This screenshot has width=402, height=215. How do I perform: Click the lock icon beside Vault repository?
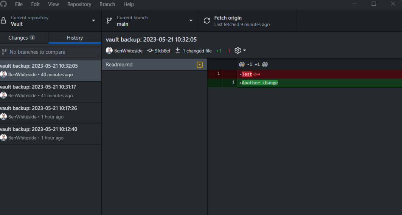click(3, 21)
